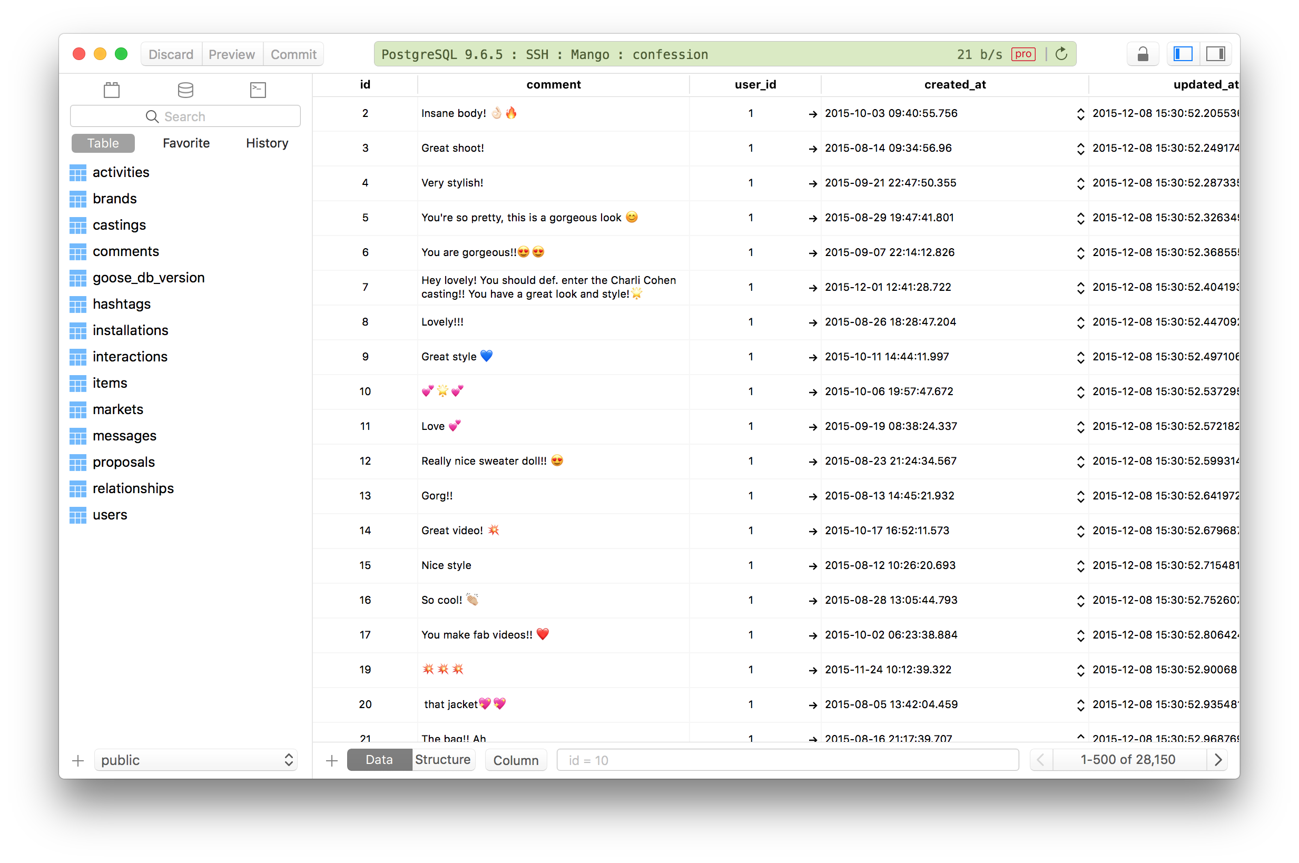Open the Column filter button
This screenshot has height=863, width=1299.
coord(516,760)
